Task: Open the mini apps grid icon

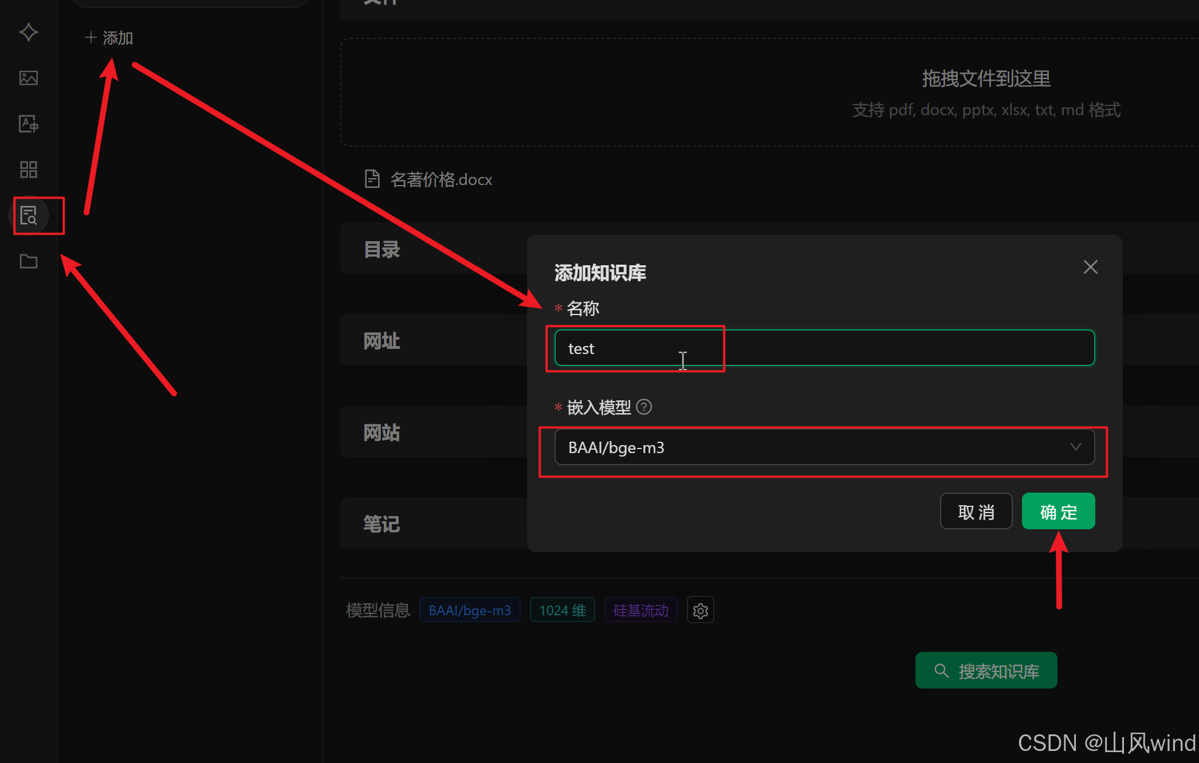Action: coord(29,170)
